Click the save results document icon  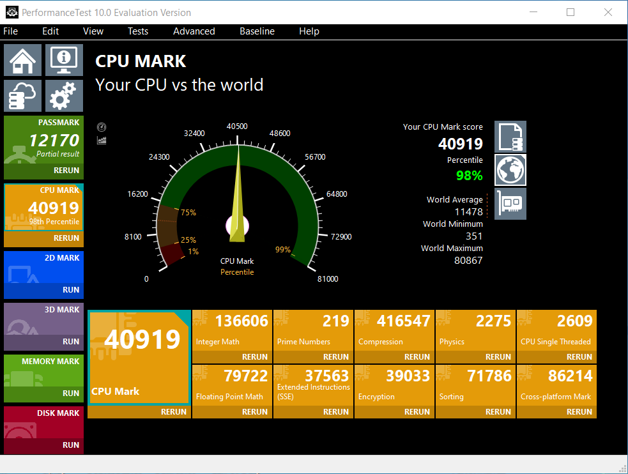click(x=510, y=137)
